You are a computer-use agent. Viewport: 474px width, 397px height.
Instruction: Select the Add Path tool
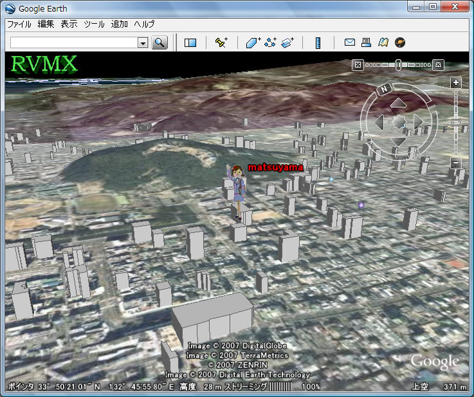270,42
